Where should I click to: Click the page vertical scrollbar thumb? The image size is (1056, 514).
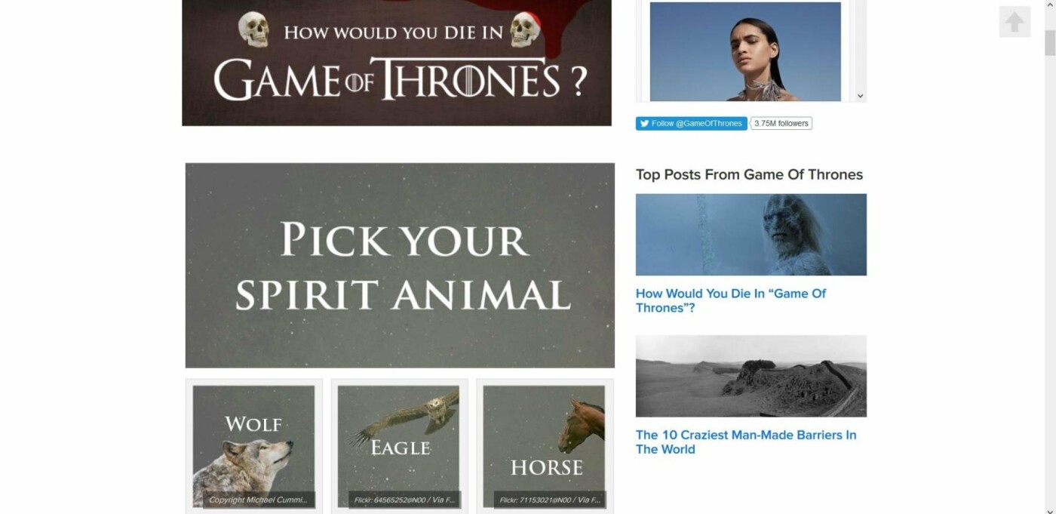[1050, 43]
